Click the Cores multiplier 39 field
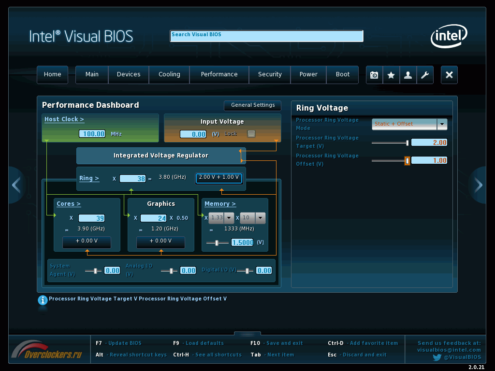This screenshot has width=495, height=371. [91, 218]
